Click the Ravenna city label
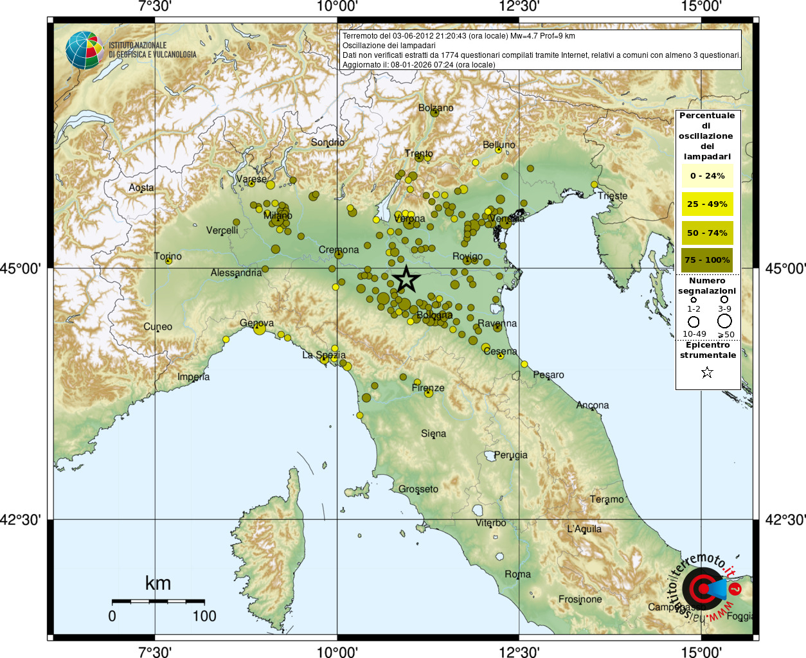 pyautogui.click(x=497, y=323)
